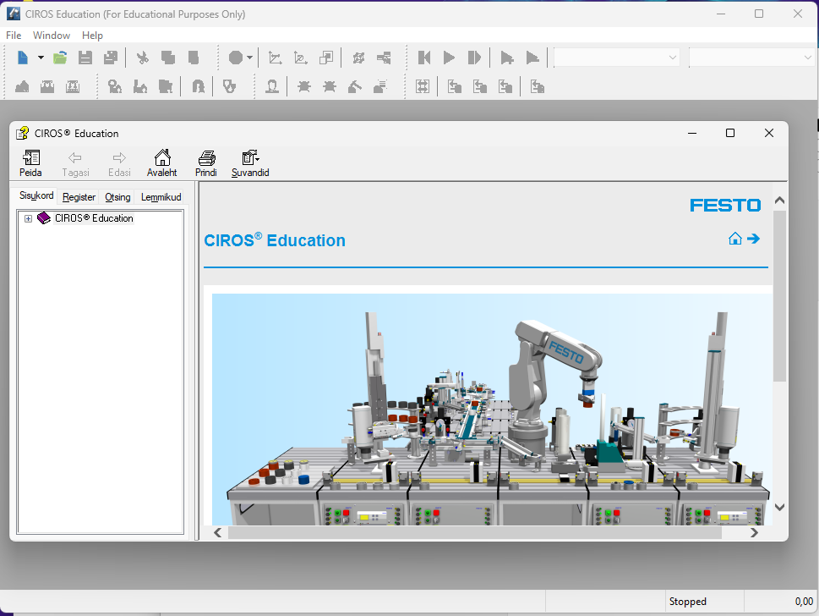Click the import icon with padlock
This screenshot has width=819, height=616.
tap(537, 86)
